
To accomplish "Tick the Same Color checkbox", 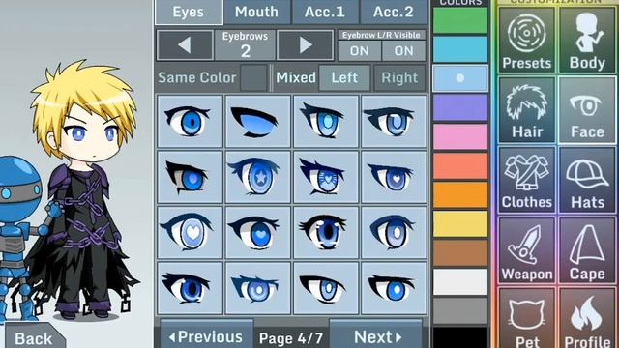I will coord(253,77).
